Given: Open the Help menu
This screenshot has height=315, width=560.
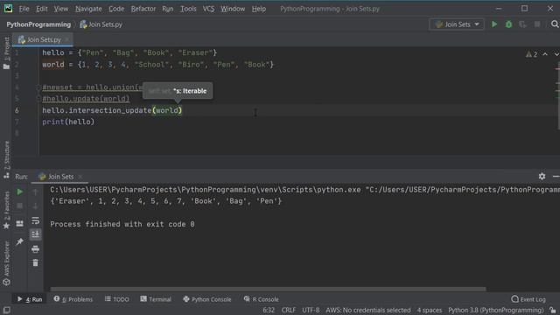Looking at the screenshot, I should pos(259,9).
